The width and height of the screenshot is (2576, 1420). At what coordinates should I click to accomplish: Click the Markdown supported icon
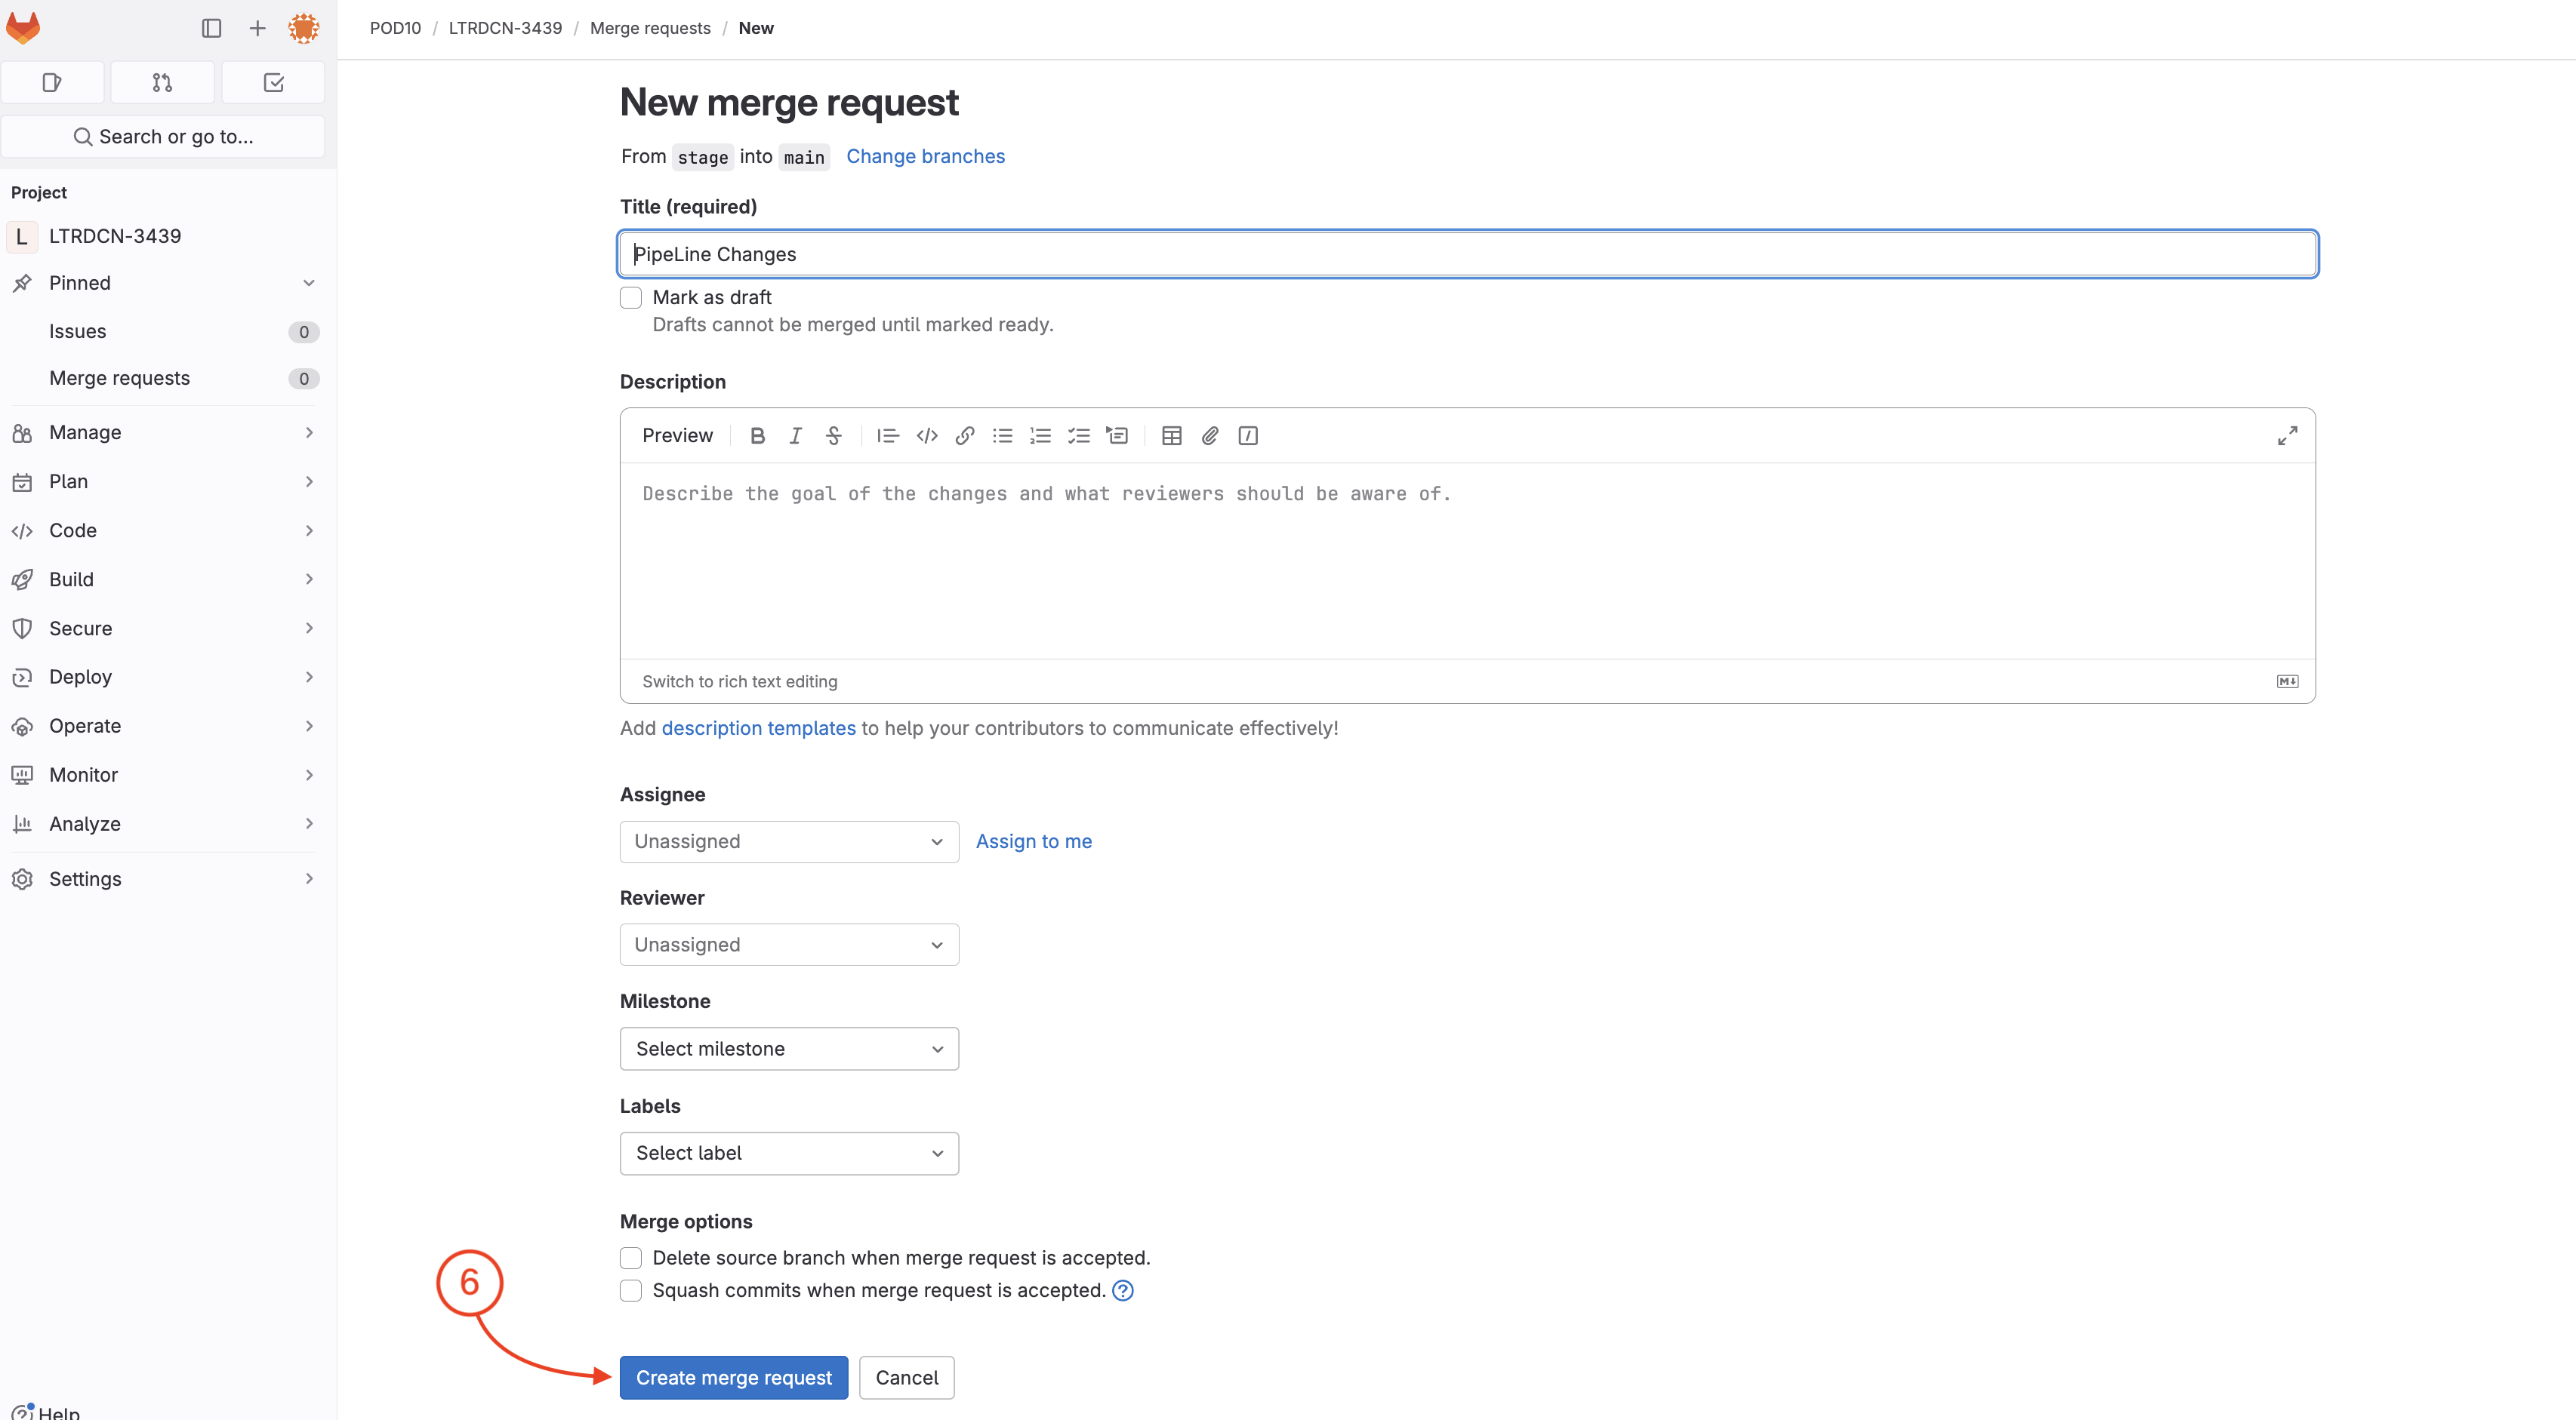(x=2287, y=681)
